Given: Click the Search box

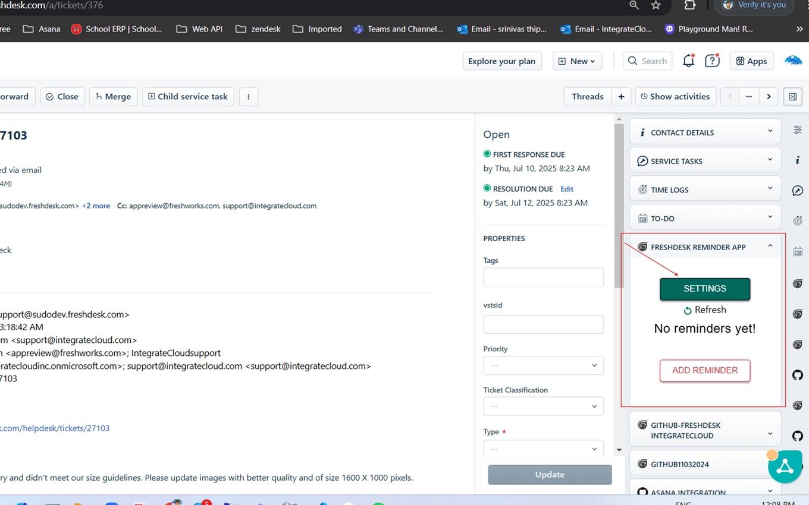Looking at the screenshot, I should point(647,61).
